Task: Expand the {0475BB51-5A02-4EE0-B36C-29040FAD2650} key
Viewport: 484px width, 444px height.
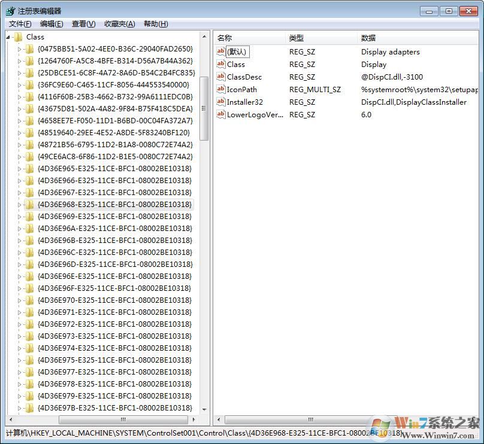Action: coord(19,49)
